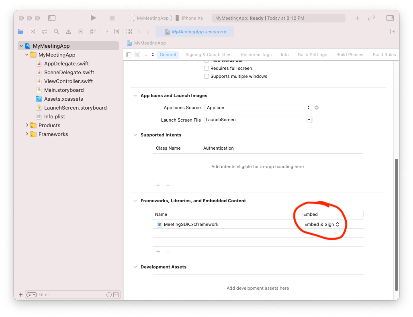Expand the Frameworks folder
The width and height of the screenshot is (413, 317).
pos(27,134)
